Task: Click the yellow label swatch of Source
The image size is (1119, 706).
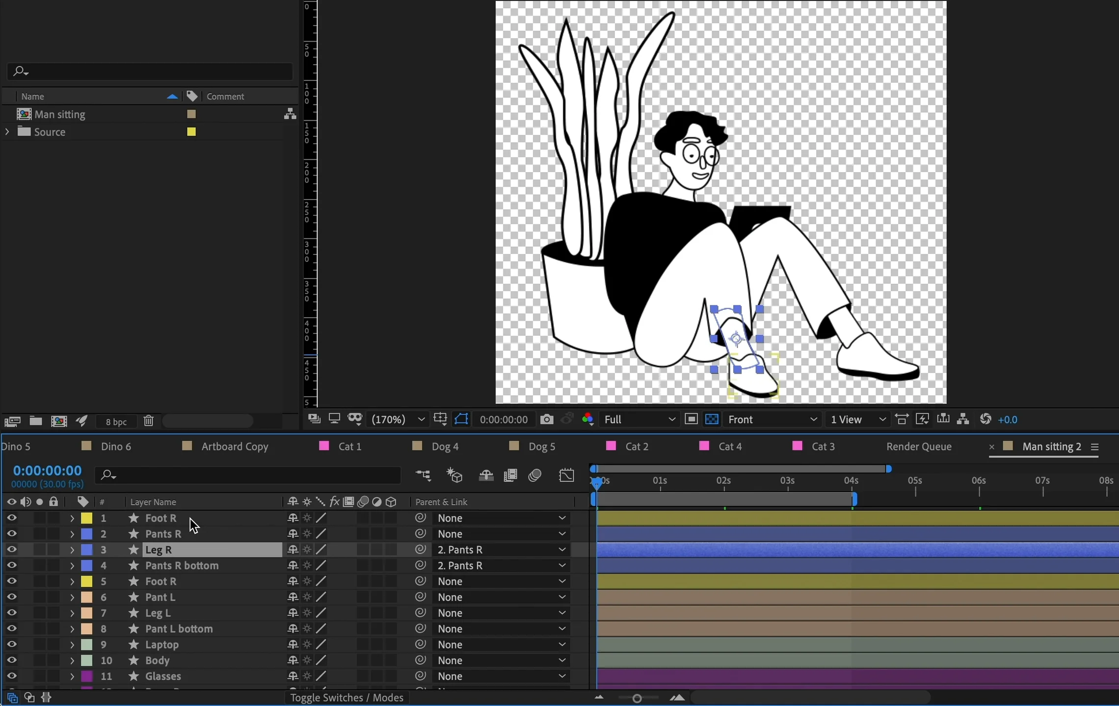Action: pyautogui.click(x=191, y=132)
